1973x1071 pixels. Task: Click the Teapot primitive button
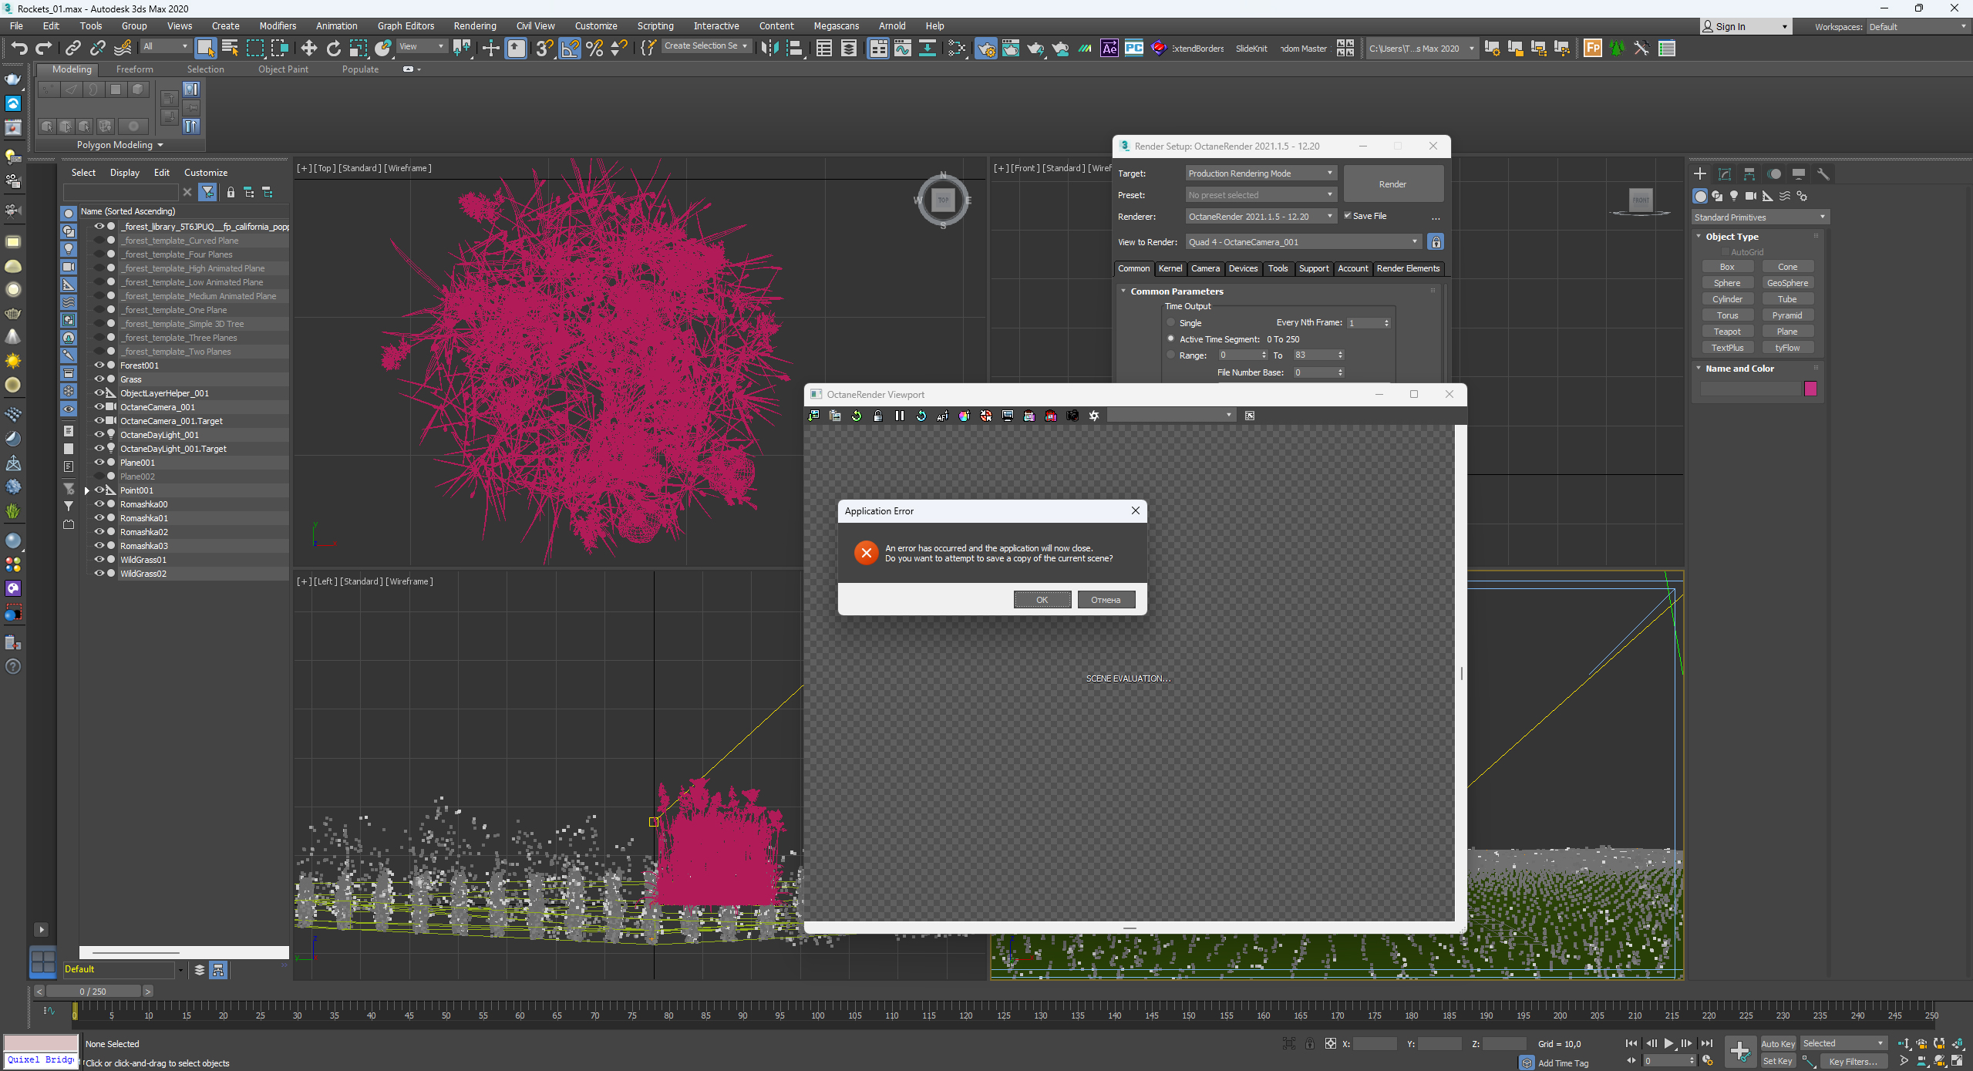tap(1727, 332)
